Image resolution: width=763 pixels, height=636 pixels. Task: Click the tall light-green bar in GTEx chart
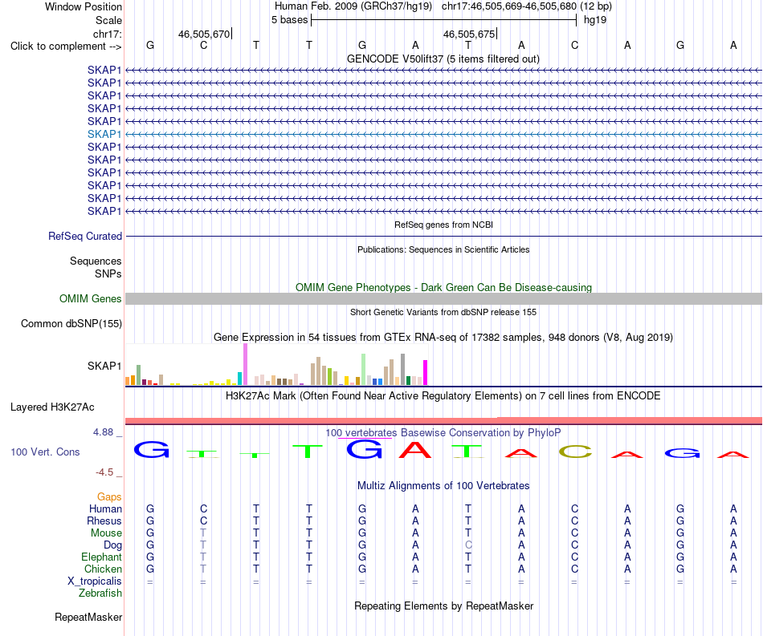point(364,370)
